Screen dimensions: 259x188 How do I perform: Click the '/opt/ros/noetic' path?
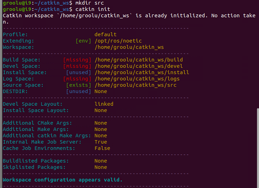point(118,41)
